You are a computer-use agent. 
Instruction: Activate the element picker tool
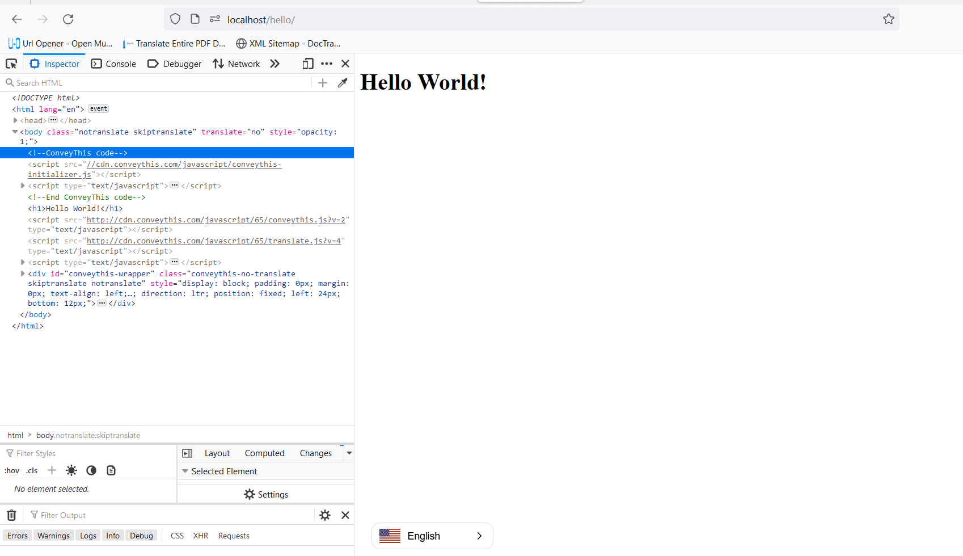click(x=11, y=64)
